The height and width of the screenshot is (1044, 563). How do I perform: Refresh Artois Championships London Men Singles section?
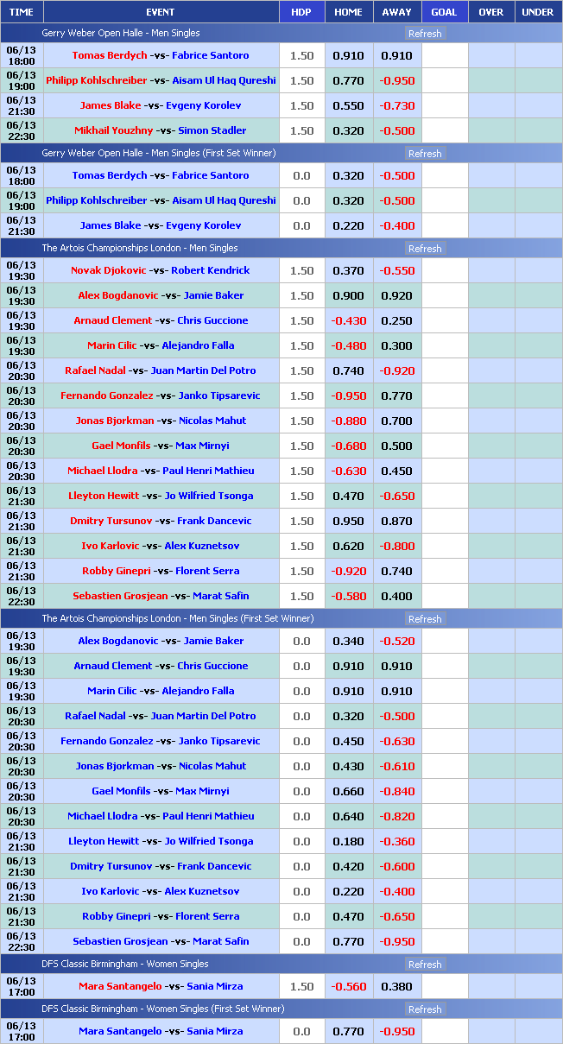point(424,249)
